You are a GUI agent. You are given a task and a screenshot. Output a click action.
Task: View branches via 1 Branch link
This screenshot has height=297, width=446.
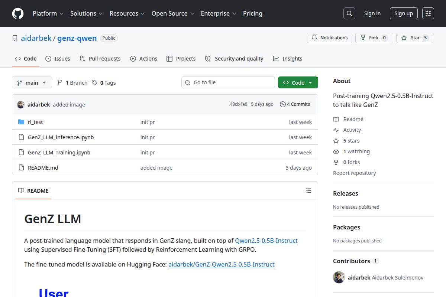point(72,82)
